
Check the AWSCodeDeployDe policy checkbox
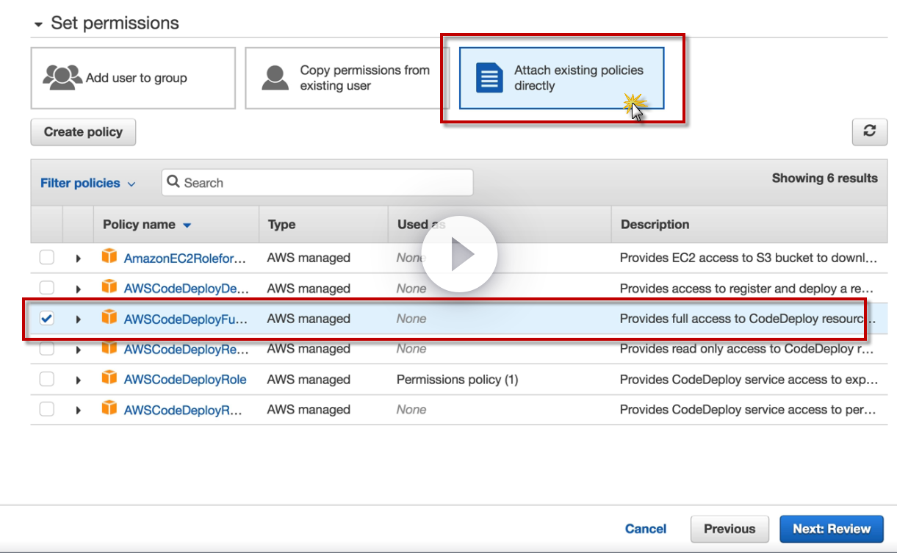(47, 288)
